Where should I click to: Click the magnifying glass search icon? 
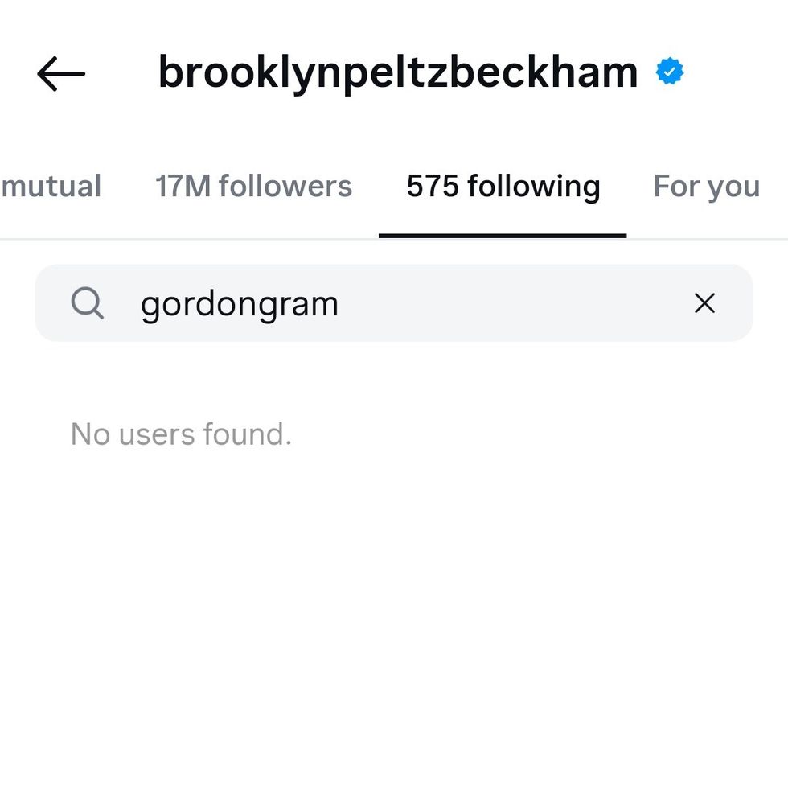pyautogui.click(x=87, y=303)
